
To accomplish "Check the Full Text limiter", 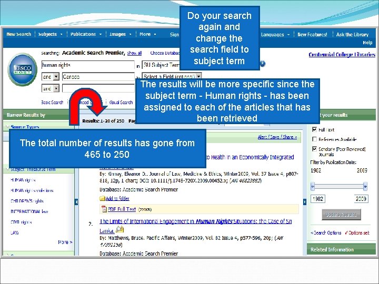I will tap(314, 129).
